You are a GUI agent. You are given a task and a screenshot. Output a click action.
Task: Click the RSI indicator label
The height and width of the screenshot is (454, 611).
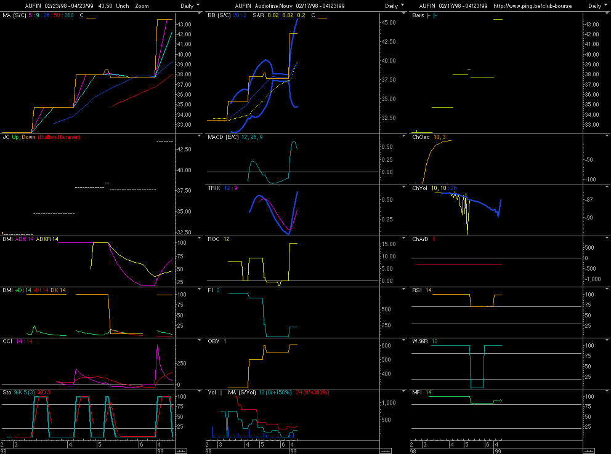[x=417, y=290]
